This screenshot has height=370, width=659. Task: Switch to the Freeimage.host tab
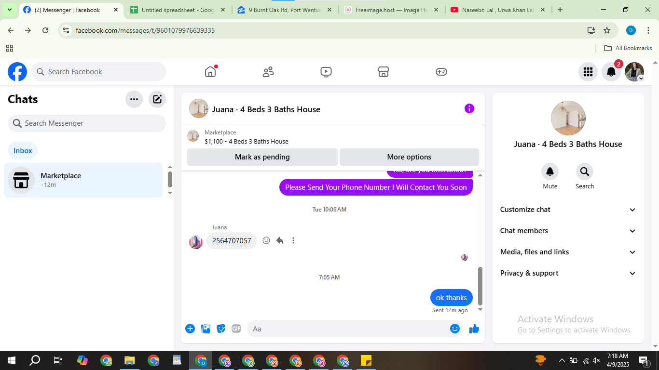click(x=392, y=10)
